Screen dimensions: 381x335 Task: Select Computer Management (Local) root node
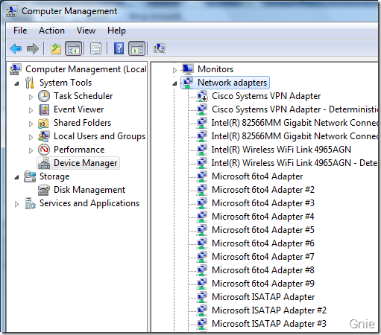[x=86, y=69]
